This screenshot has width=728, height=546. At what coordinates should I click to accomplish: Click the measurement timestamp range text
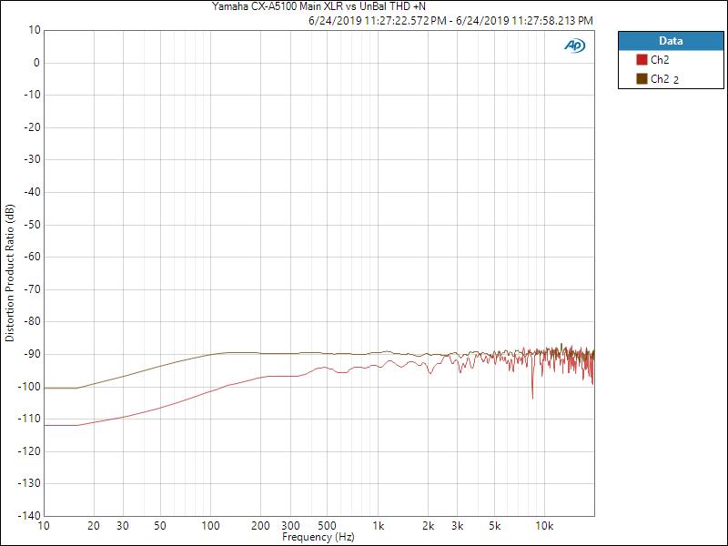coord(451,20)
